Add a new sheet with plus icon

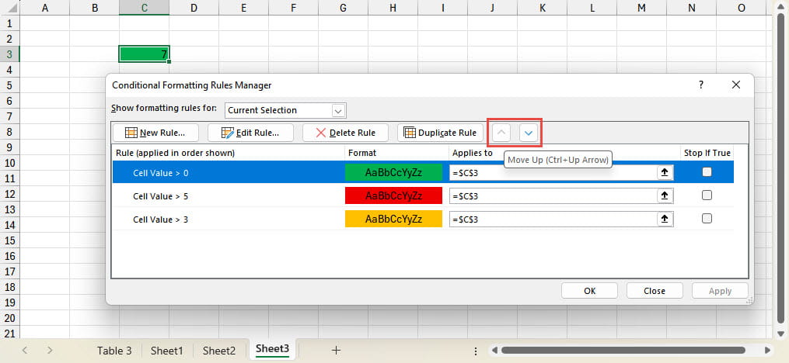pyautogui.click(x=336, y=351)
